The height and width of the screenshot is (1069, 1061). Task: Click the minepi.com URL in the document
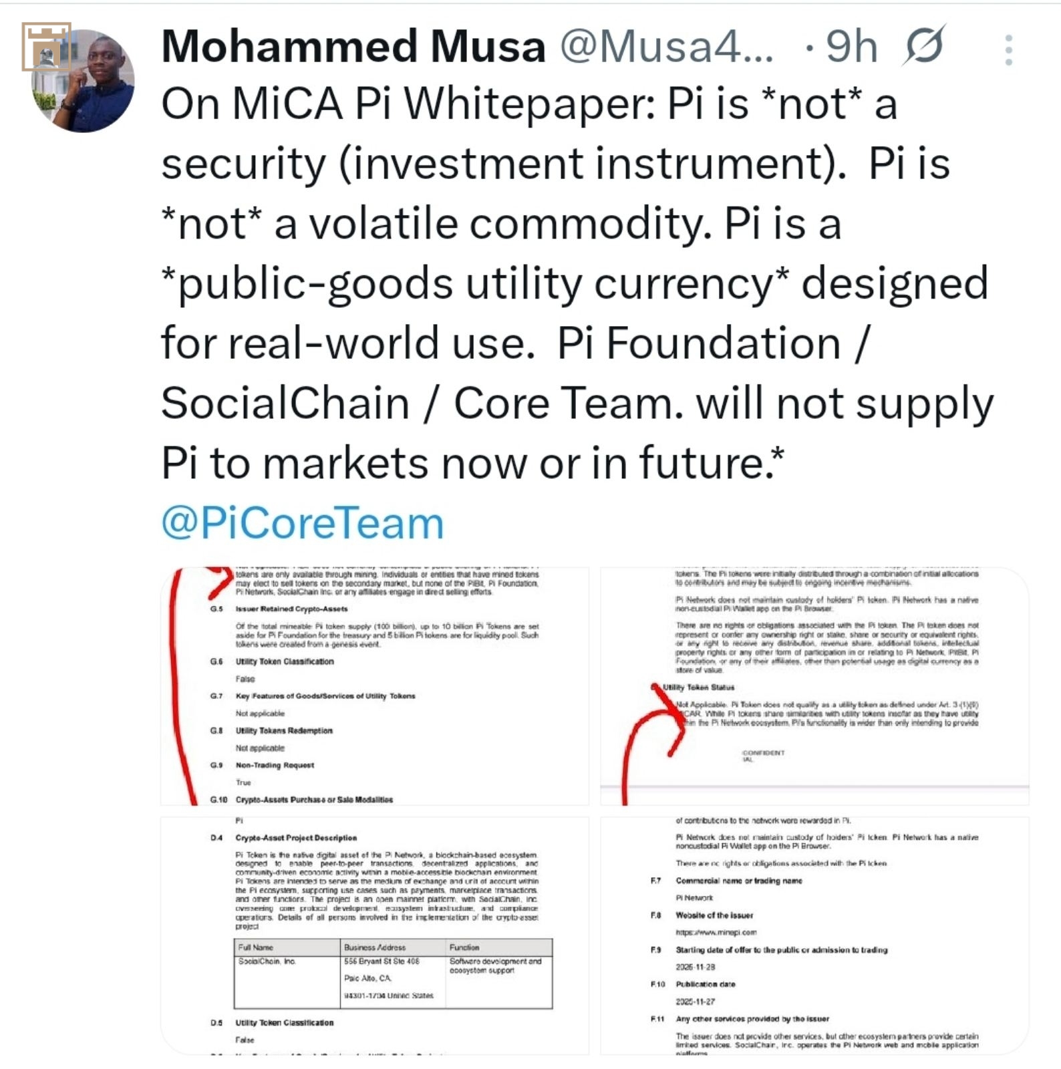coord(716,932)
